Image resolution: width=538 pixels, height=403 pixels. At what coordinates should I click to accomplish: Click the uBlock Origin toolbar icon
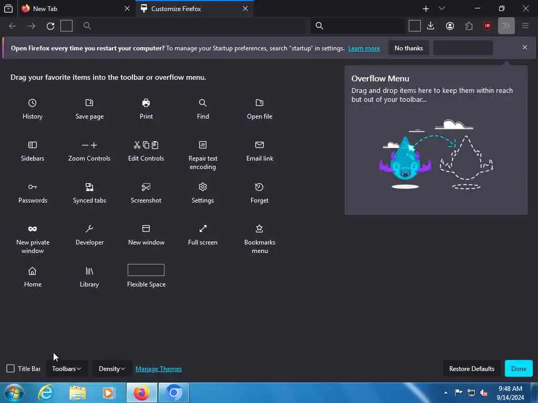(487, 26)
